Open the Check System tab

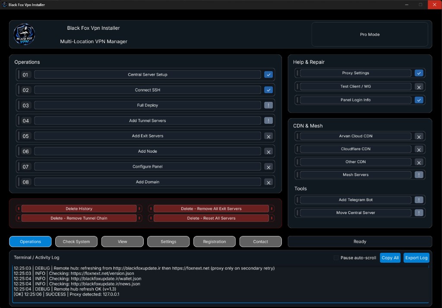tap(76, 242)
